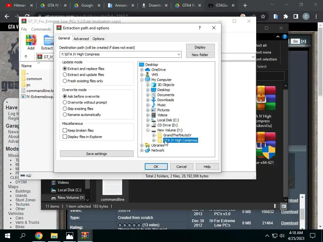The height and width of the screenshot is (242, 323).
Task: Open the Destination path dropdown arrow
Action: pos(179,54)
